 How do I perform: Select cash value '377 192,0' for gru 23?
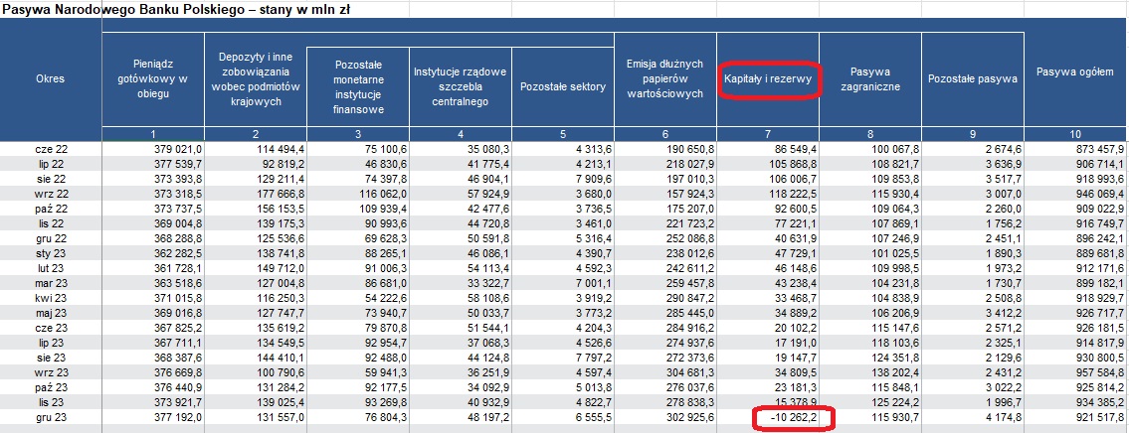tap(179, 416)
